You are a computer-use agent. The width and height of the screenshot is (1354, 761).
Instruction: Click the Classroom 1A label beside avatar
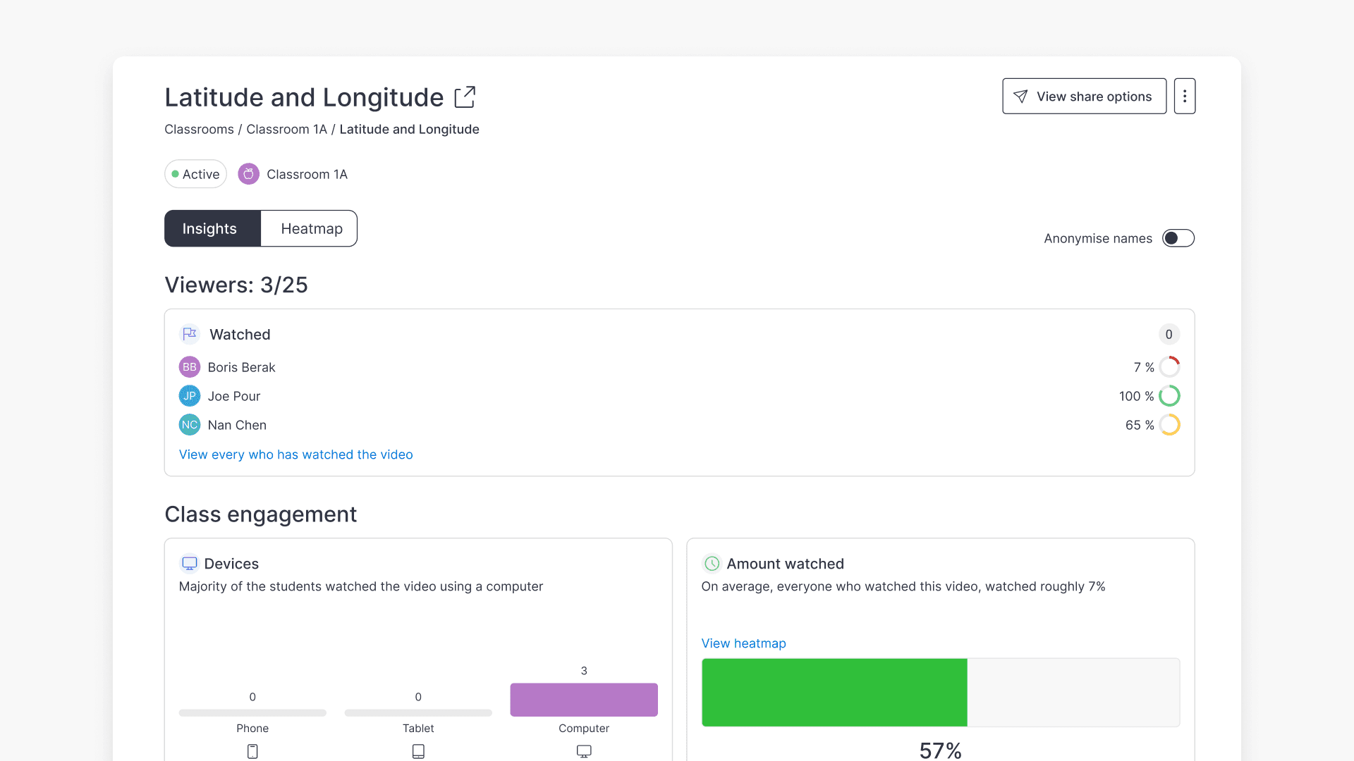click(x=307, y=174)
